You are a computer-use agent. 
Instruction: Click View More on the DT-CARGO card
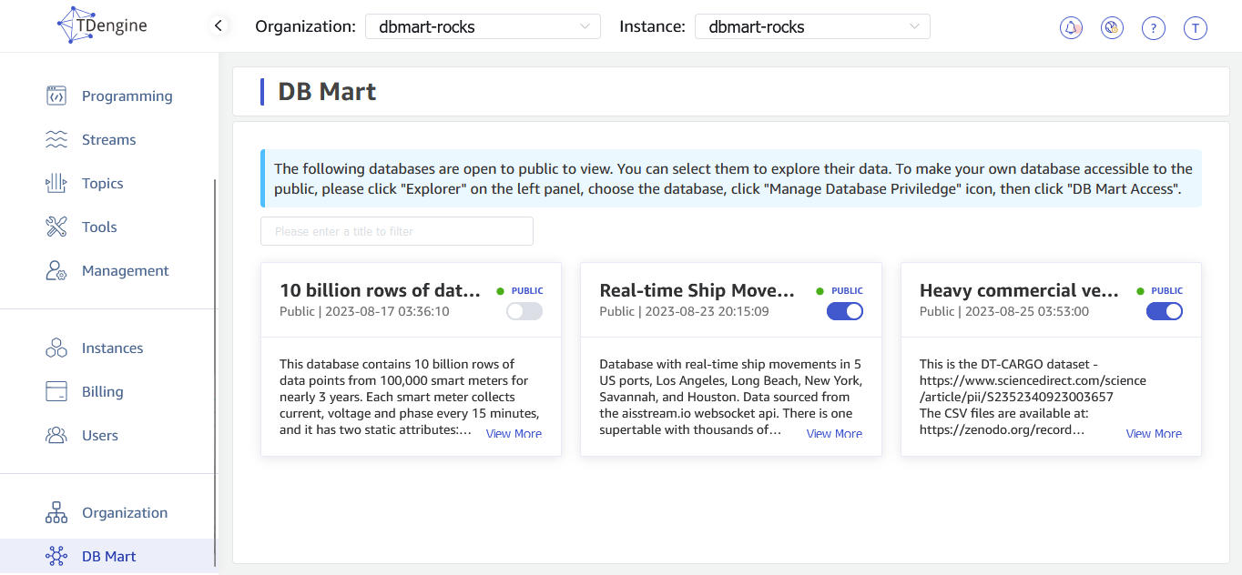click(1154, 434)
